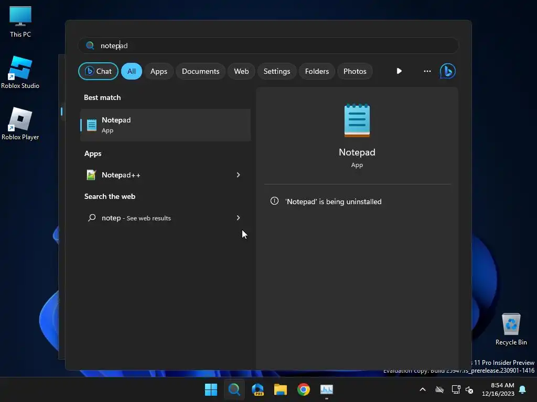
Task: Select the This PC desktop icon
Action: pyautogui.click(x=20, y=21)
